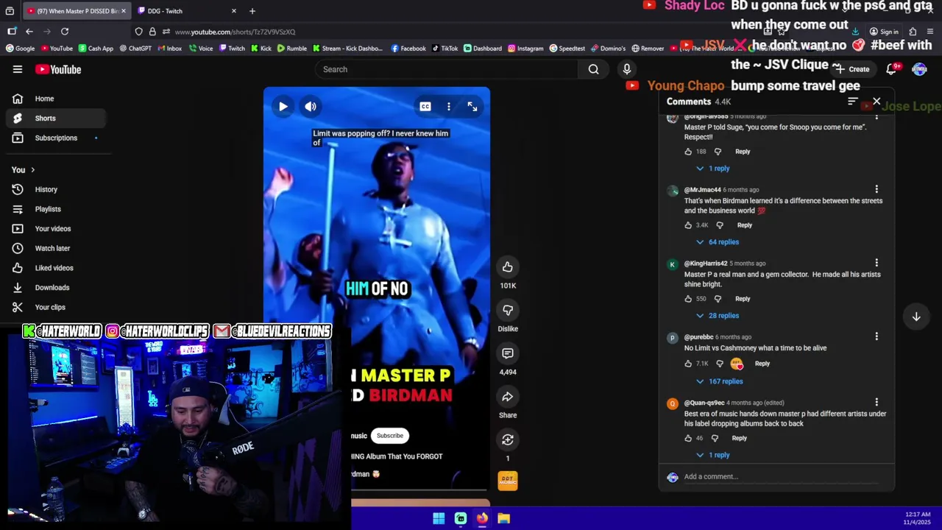Open a new browser tab

click(252, 11)
